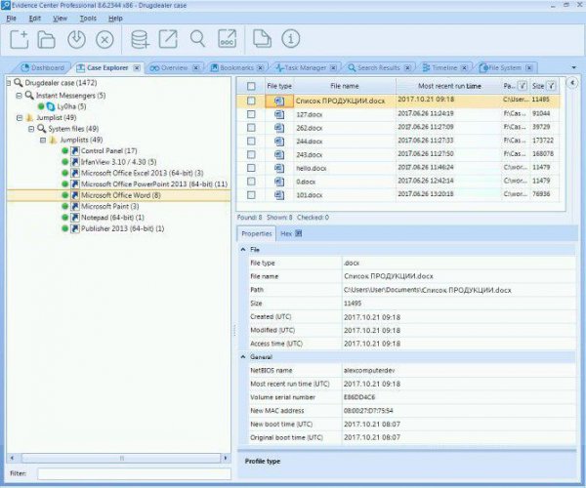Click the Path column filter icon
This screenshot has width=586, height=488.
523,86
